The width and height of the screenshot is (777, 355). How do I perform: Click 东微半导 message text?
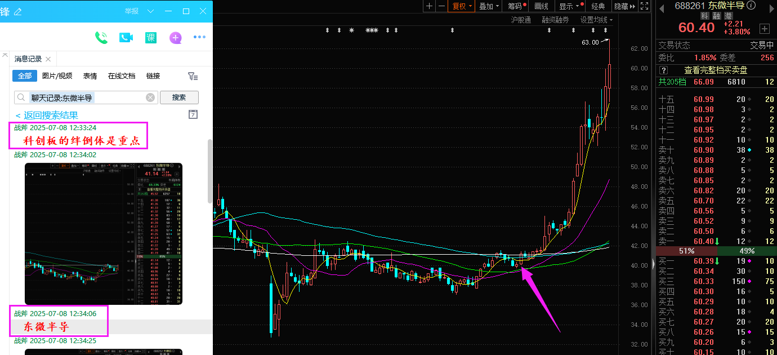(x=47, y=327)
